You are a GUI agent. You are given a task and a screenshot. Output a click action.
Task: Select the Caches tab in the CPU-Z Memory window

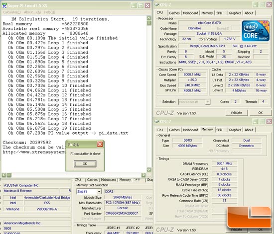[x=174, y=130]
